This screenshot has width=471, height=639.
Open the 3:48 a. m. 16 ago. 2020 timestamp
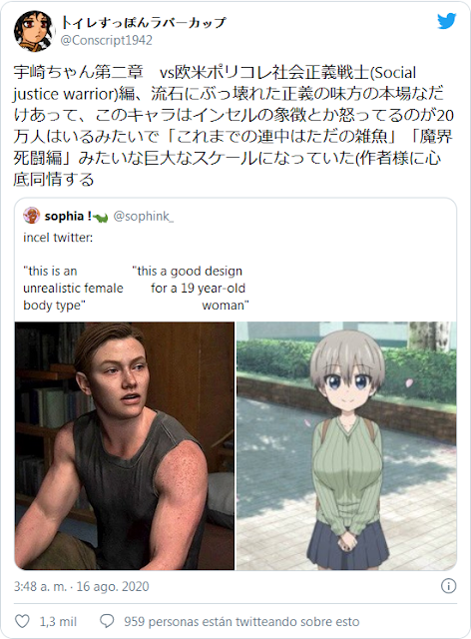[82, 586]
